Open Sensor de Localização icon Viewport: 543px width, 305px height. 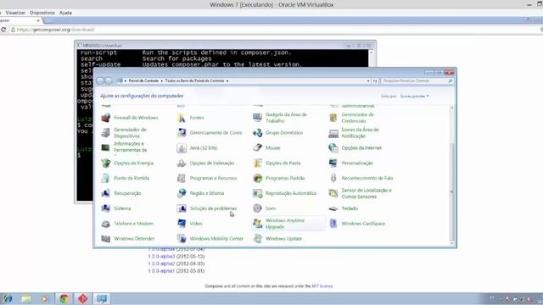click(x=333, y=193)
